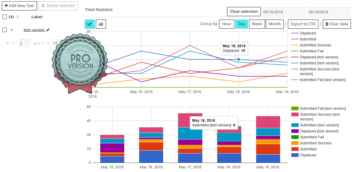Go to the first page of results

[x=8, y=43]
